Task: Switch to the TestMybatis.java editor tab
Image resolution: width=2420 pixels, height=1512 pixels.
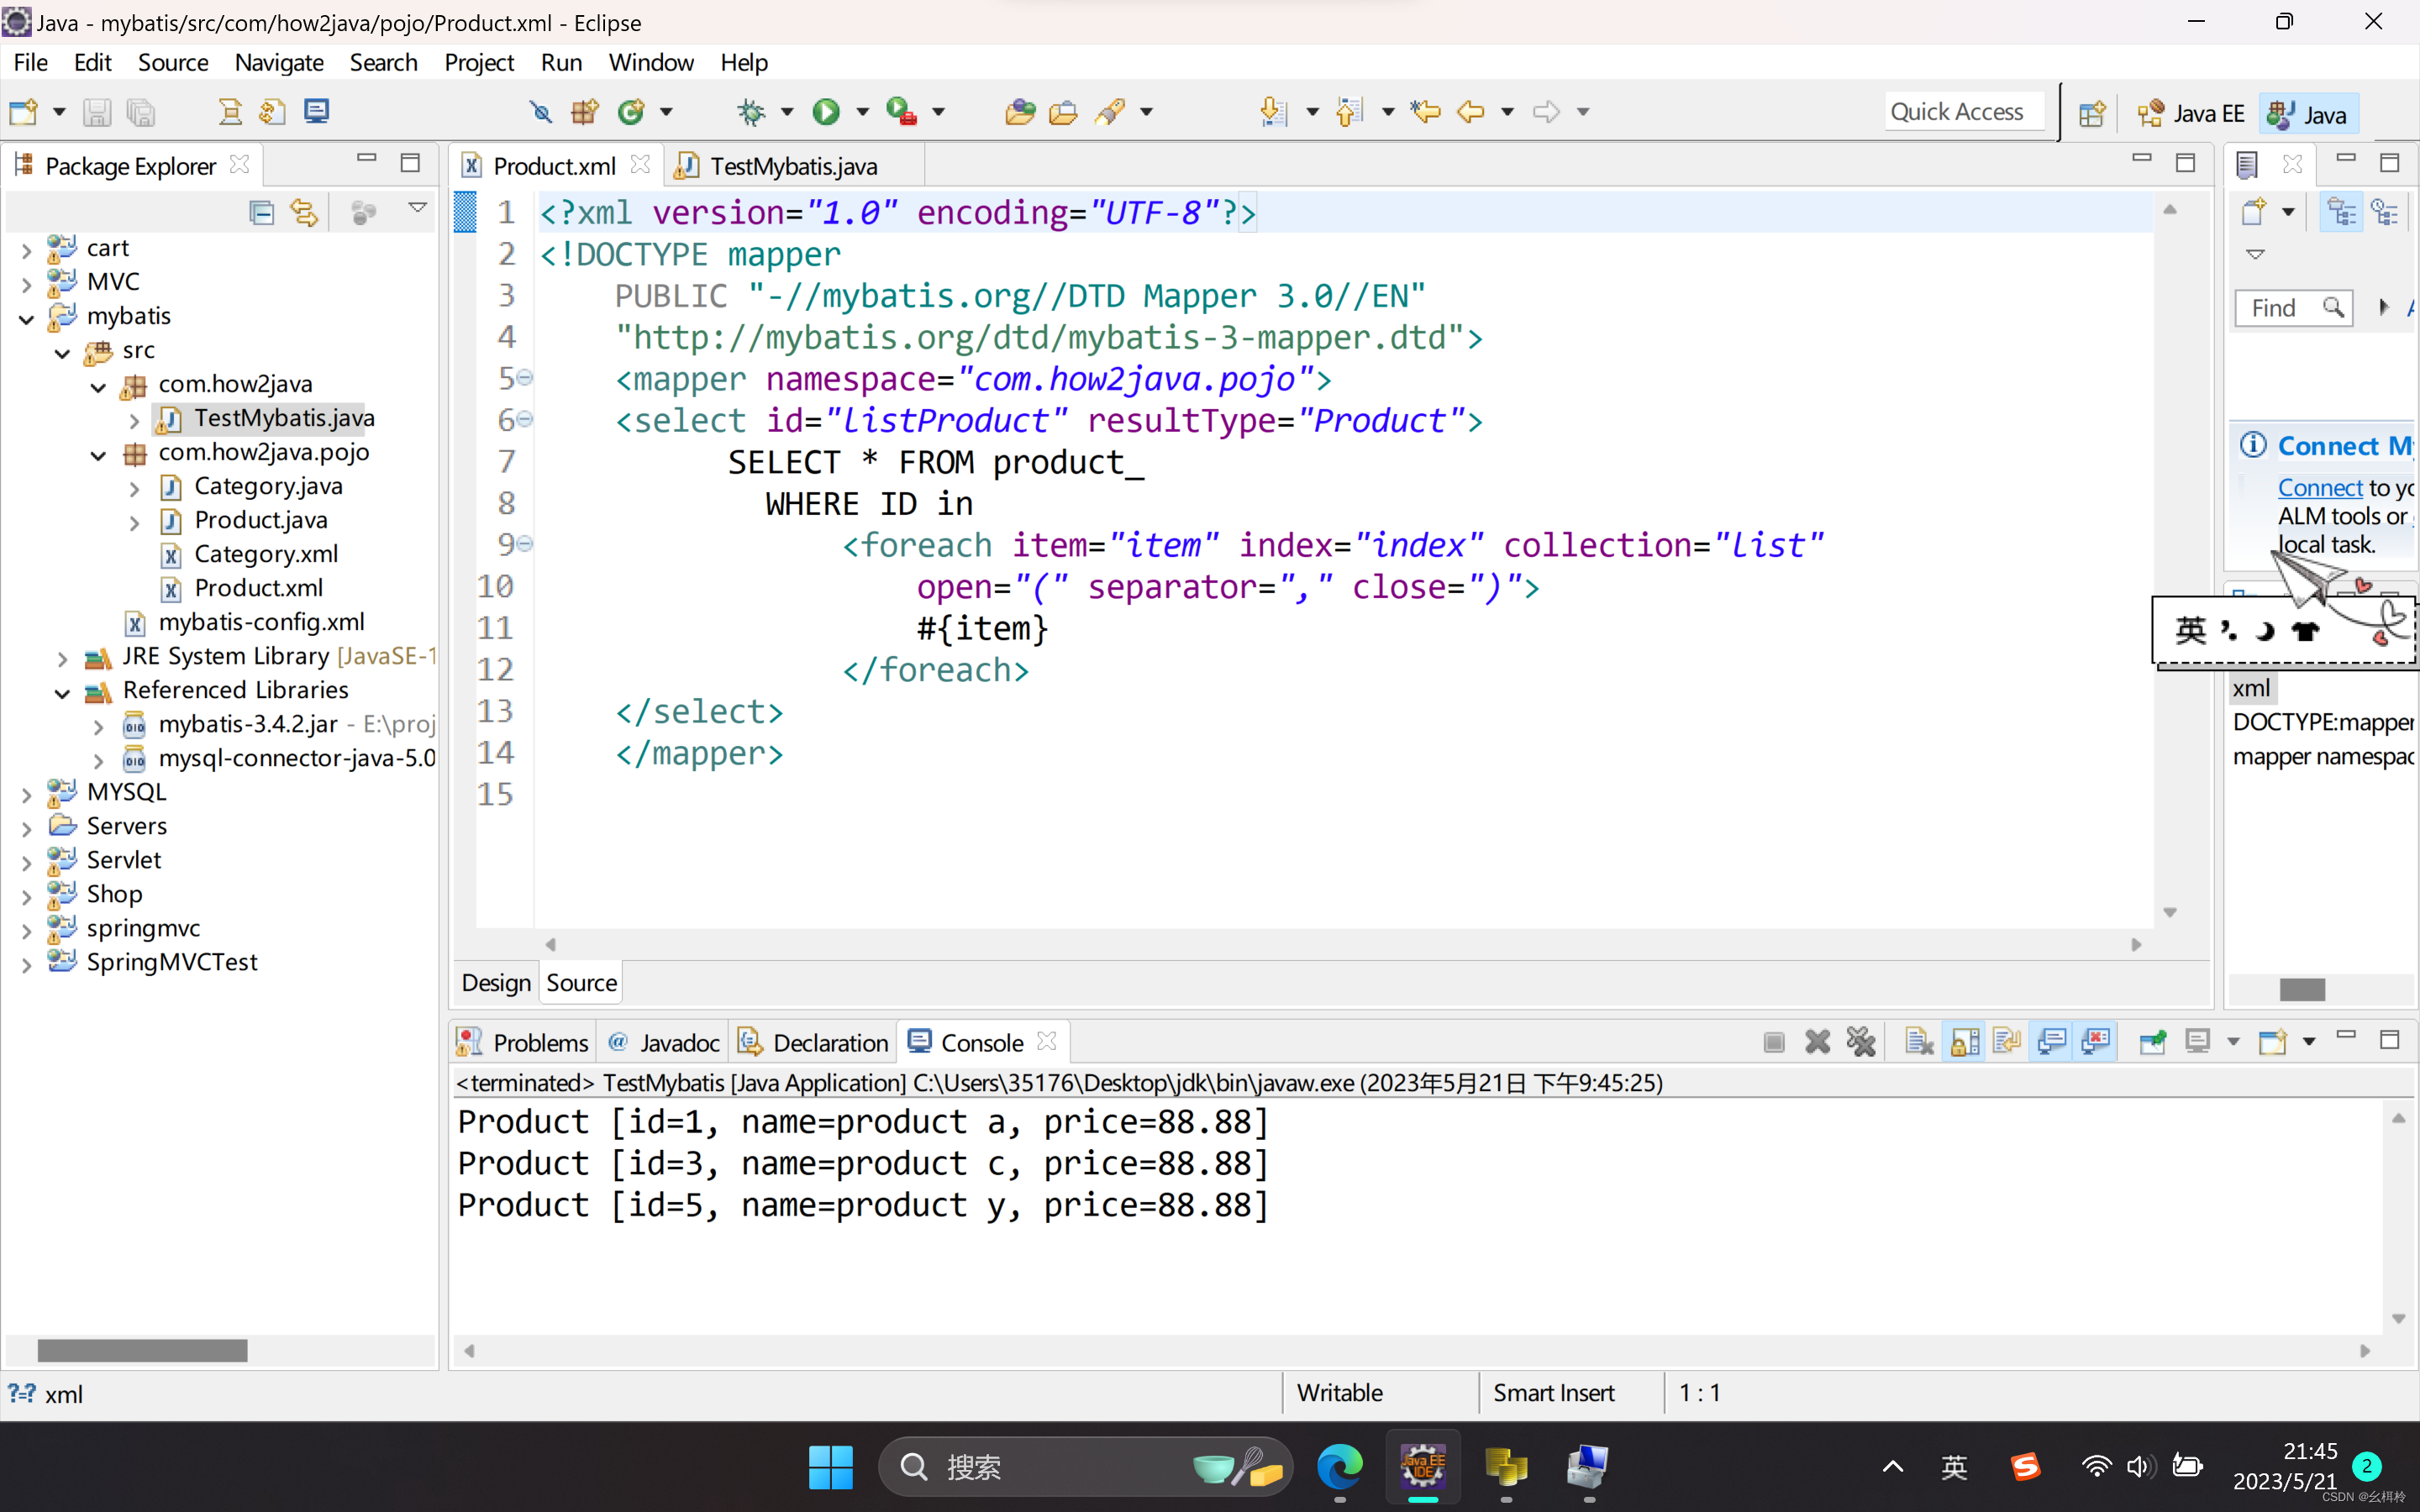Action: point(792,166)
